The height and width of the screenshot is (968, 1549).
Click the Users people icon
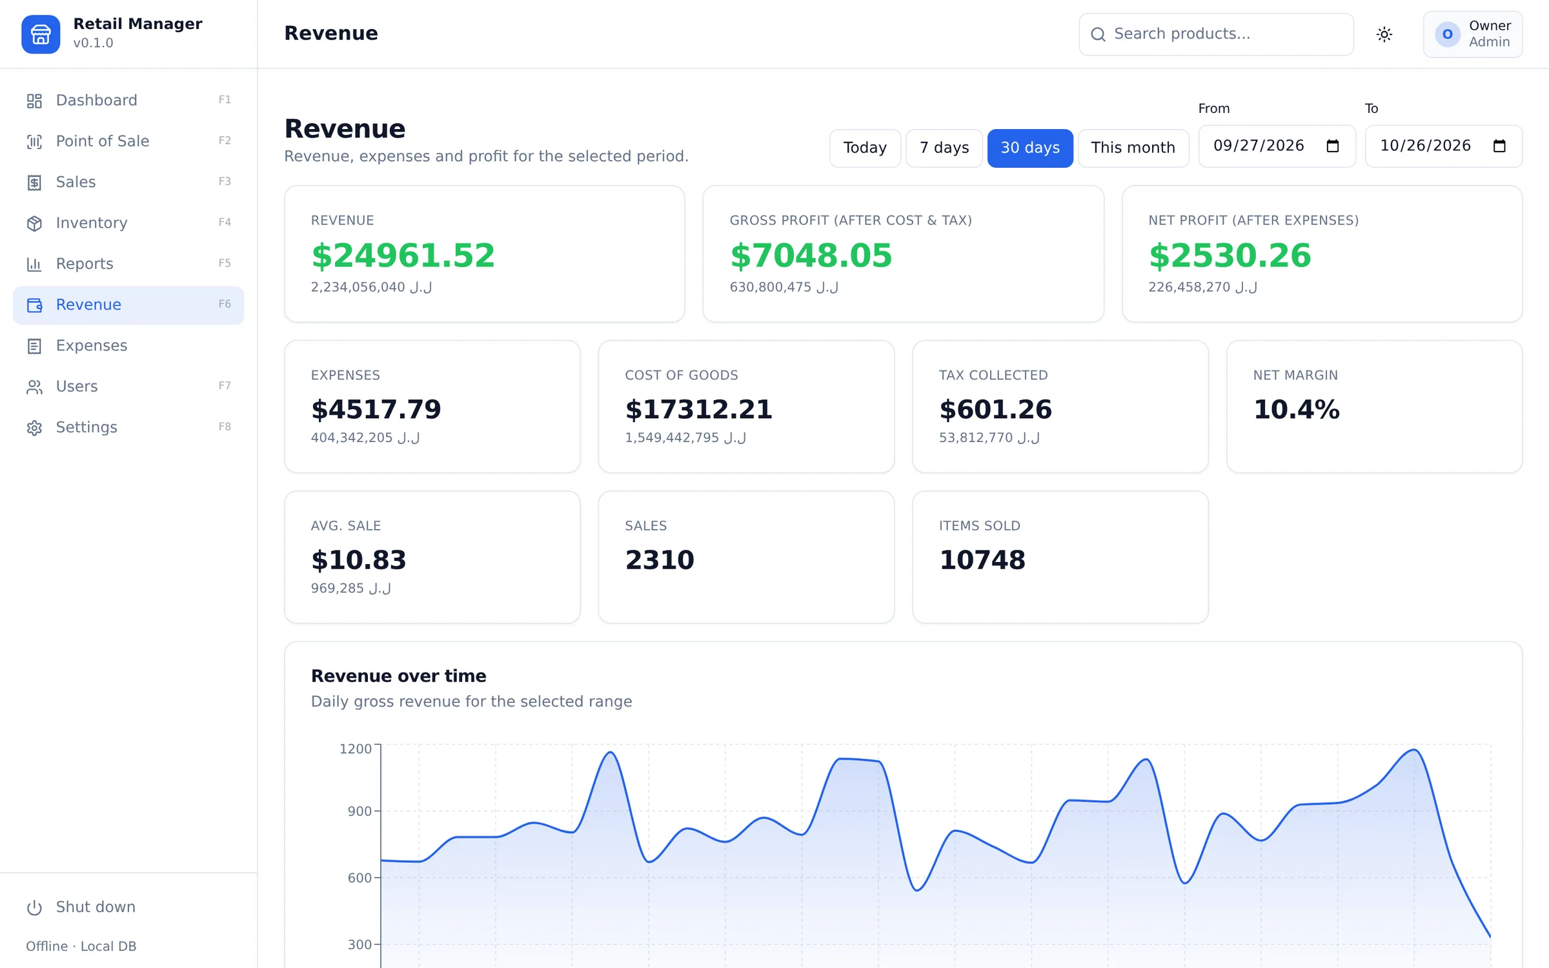tap(34, 387)
